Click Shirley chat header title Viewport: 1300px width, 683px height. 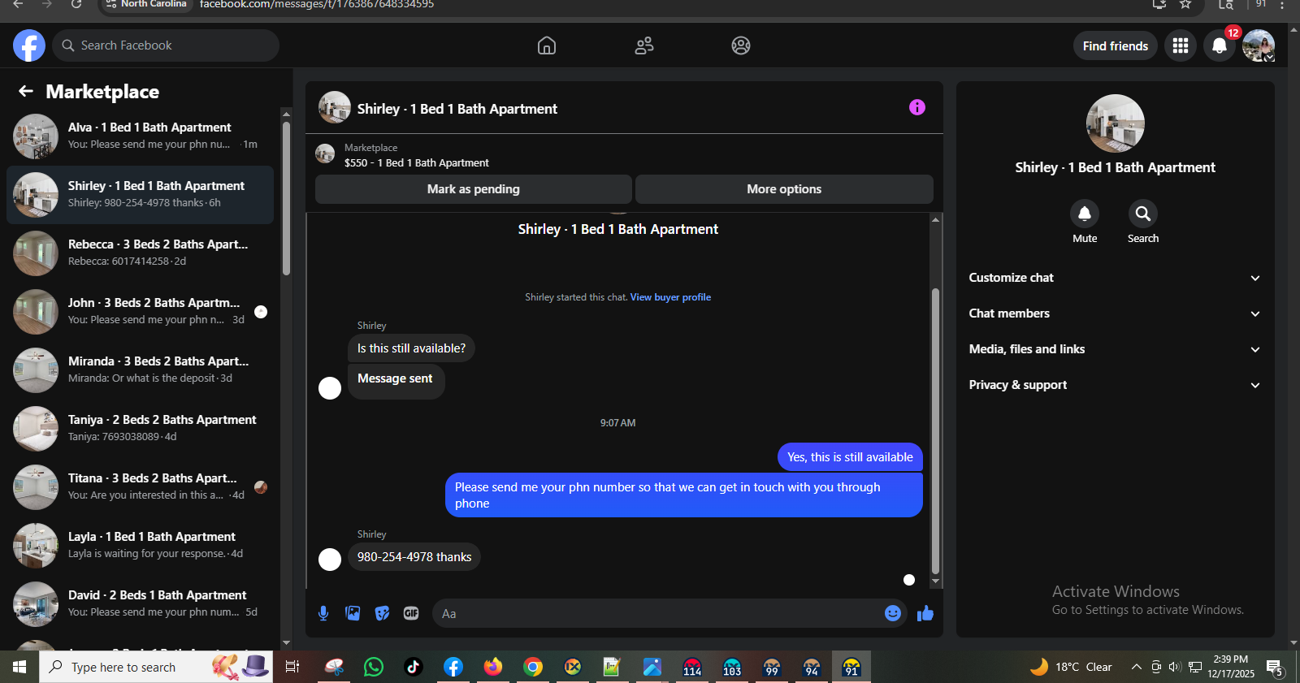[457, 109]
